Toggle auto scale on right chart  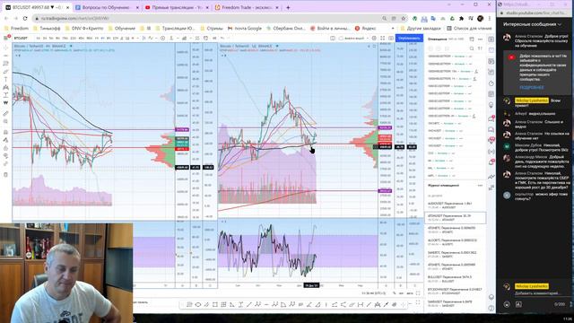(x=410, y=293)
